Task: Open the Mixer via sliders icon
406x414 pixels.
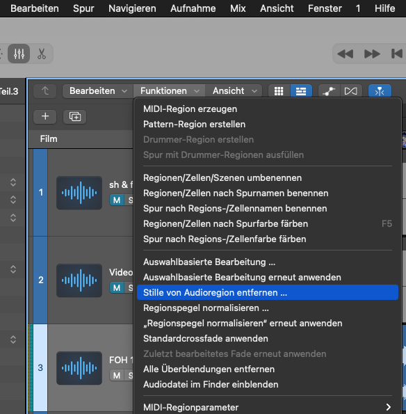Action: pos(19,54)
